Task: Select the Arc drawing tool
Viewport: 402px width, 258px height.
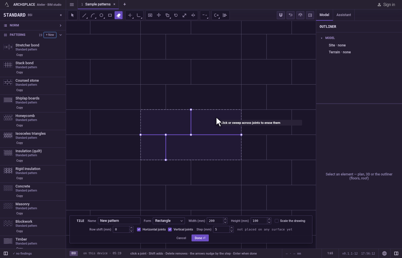Action: tap(93, 15)
